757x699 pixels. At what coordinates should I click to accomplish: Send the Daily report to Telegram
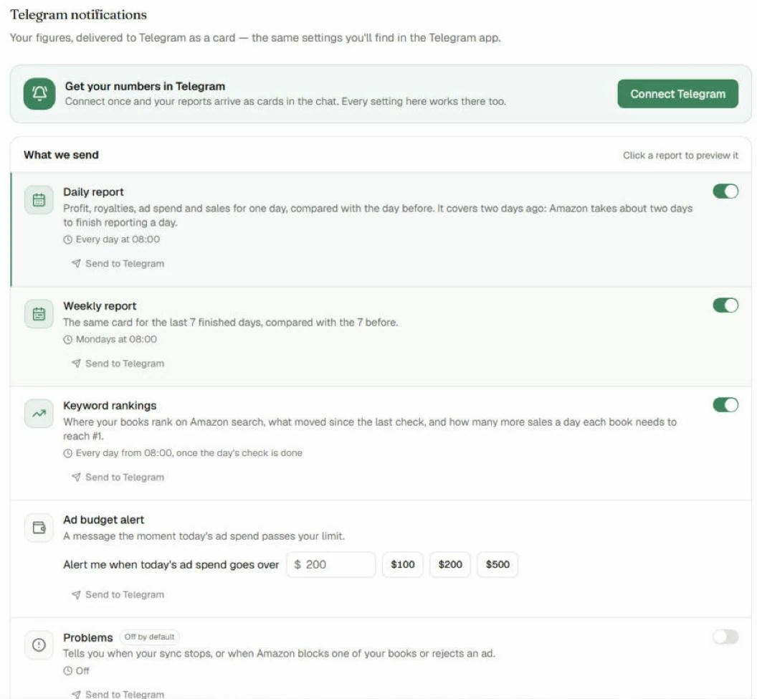(x=118, y=264)
